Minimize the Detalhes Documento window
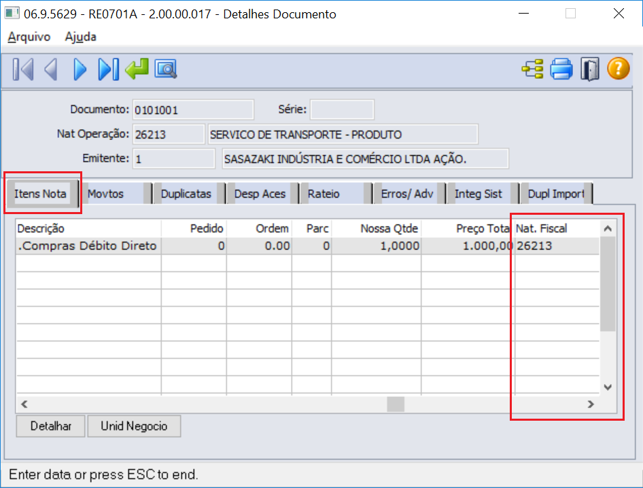Viewport: 643px width, 488px height. 523,14
